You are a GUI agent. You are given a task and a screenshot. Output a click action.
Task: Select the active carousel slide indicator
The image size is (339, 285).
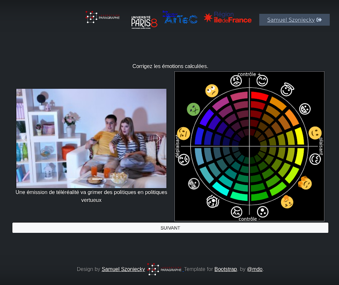coord(97,179)
